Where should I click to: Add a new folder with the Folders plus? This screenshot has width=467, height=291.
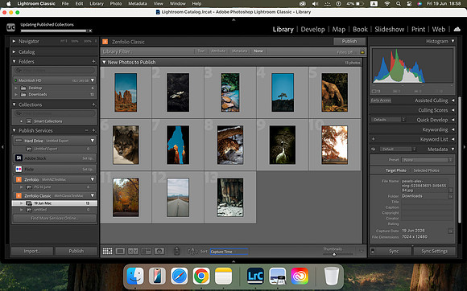point(93,62)
